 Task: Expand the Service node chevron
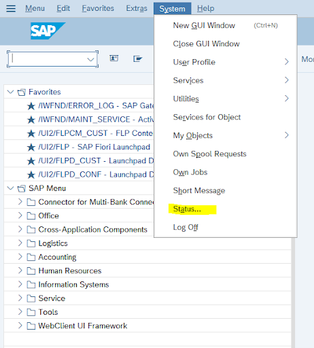(20, 298)
